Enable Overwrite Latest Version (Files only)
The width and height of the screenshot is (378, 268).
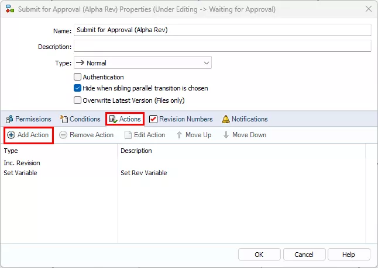click(77, 100)
